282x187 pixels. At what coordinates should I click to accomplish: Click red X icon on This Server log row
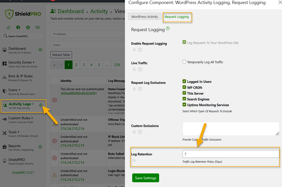(x=54, y=100)
